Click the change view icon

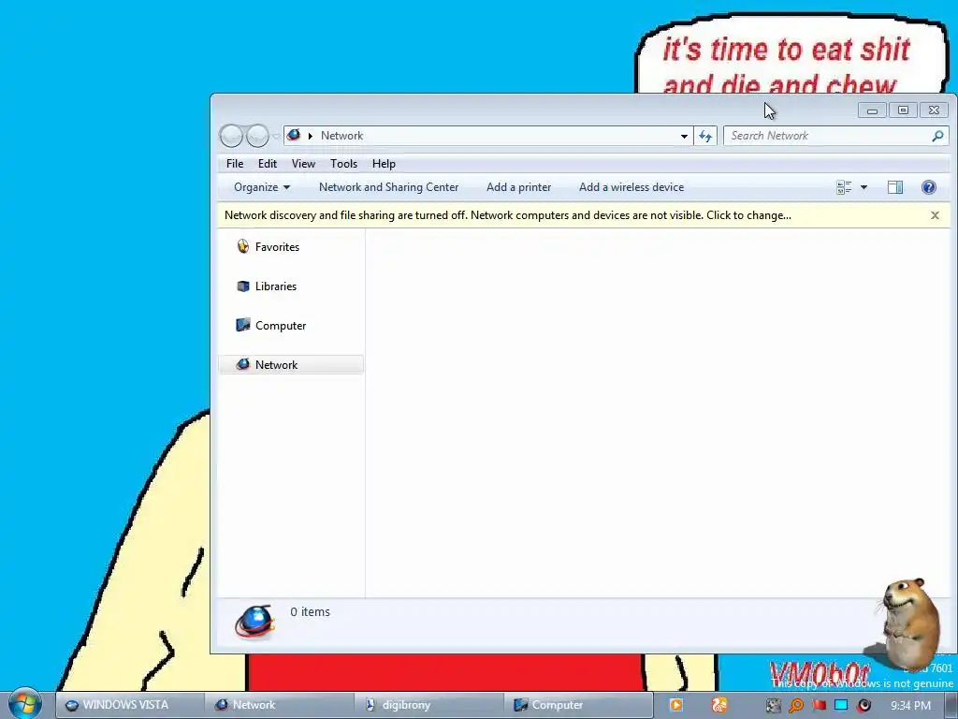[844, 187]
